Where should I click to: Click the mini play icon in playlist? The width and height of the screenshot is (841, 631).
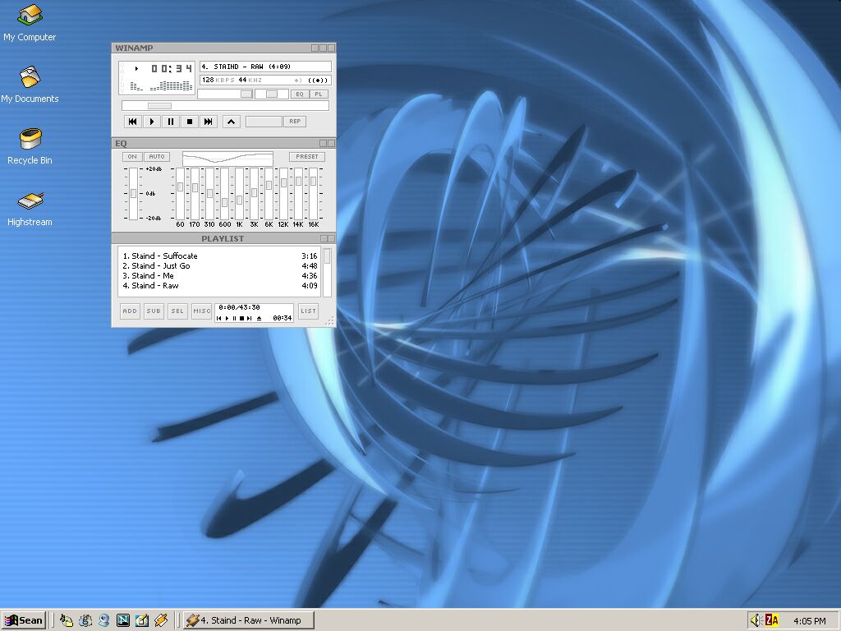click(x=227, y=318)
